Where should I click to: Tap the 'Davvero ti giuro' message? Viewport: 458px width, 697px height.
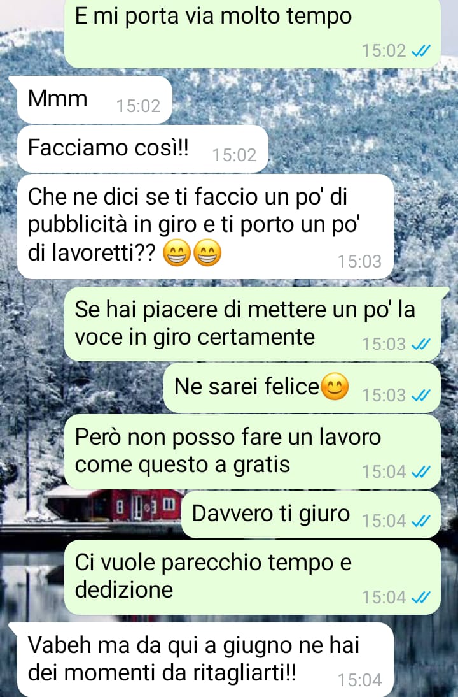pos(311,514)
